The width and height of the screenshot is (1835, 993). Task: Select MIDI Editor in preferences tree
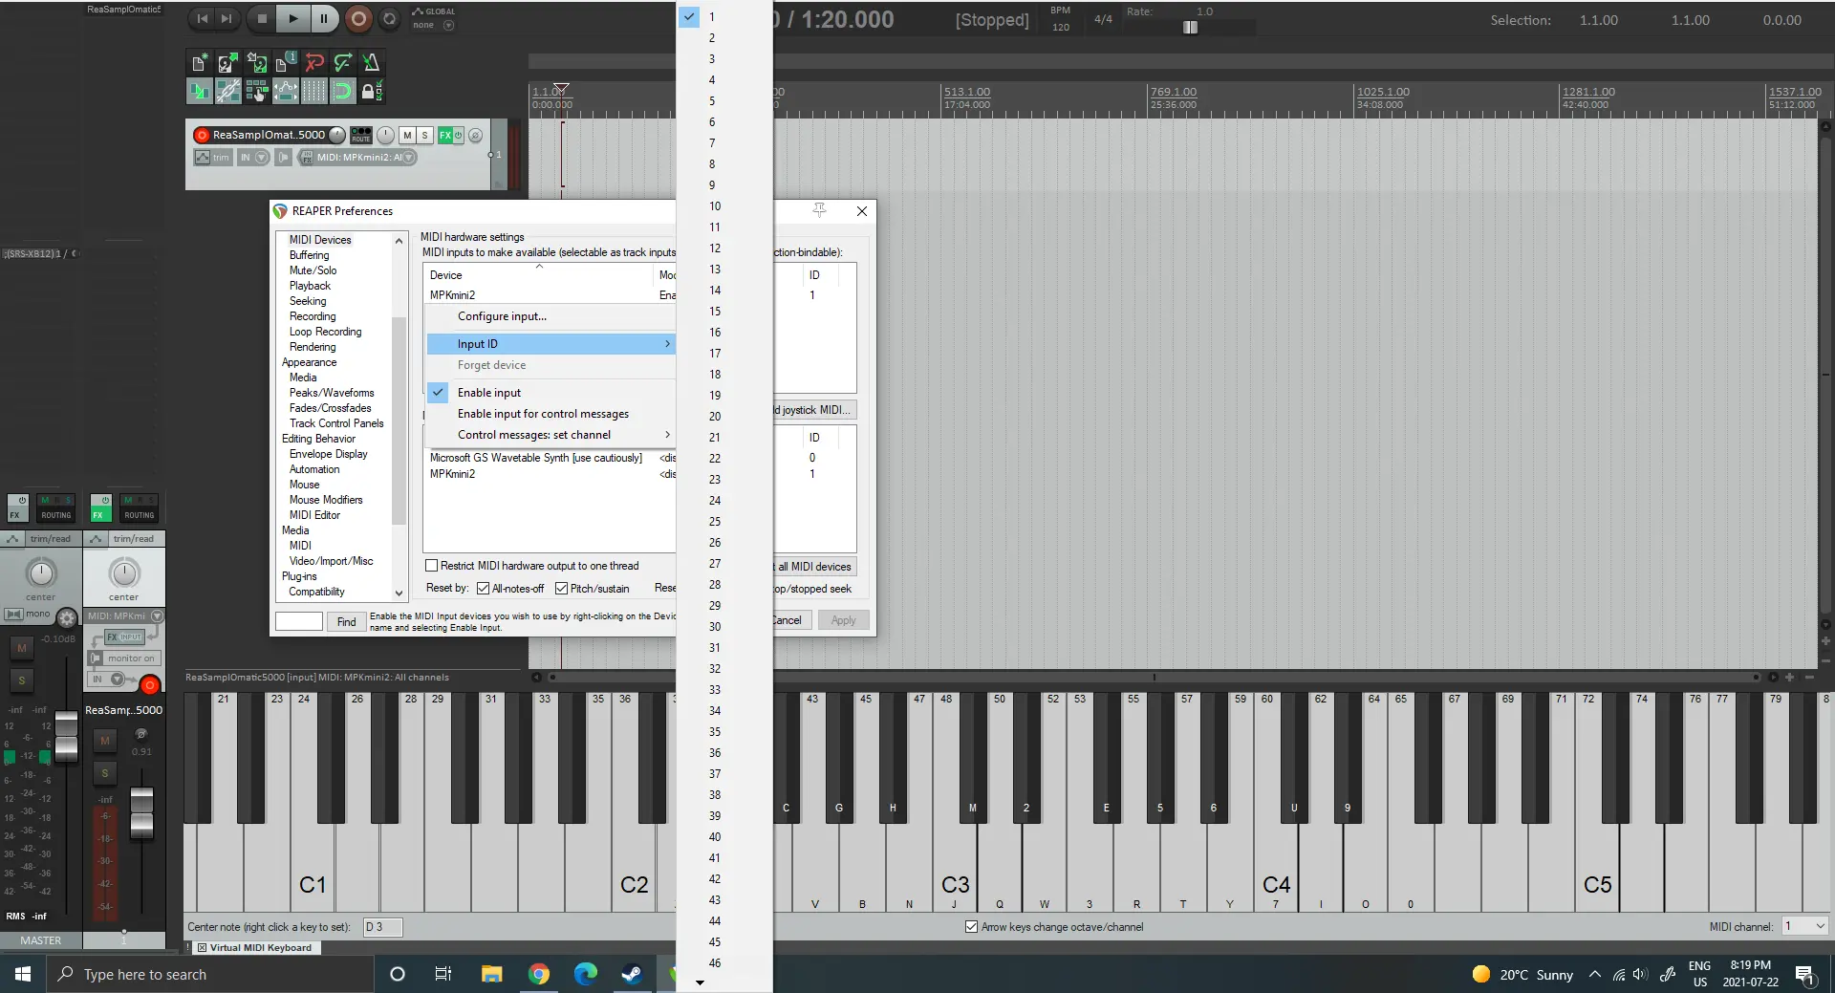pos(314,515)
